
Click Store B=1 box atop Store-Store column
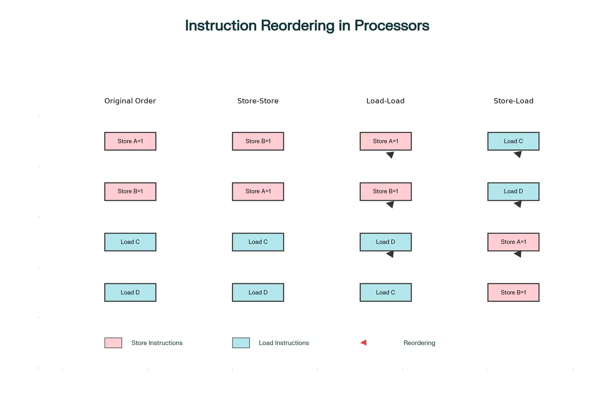[x=258, y=141]
